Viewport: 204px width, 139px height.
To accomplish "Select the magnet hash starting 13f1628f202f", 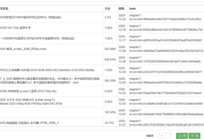I will (x=165, y=60).
